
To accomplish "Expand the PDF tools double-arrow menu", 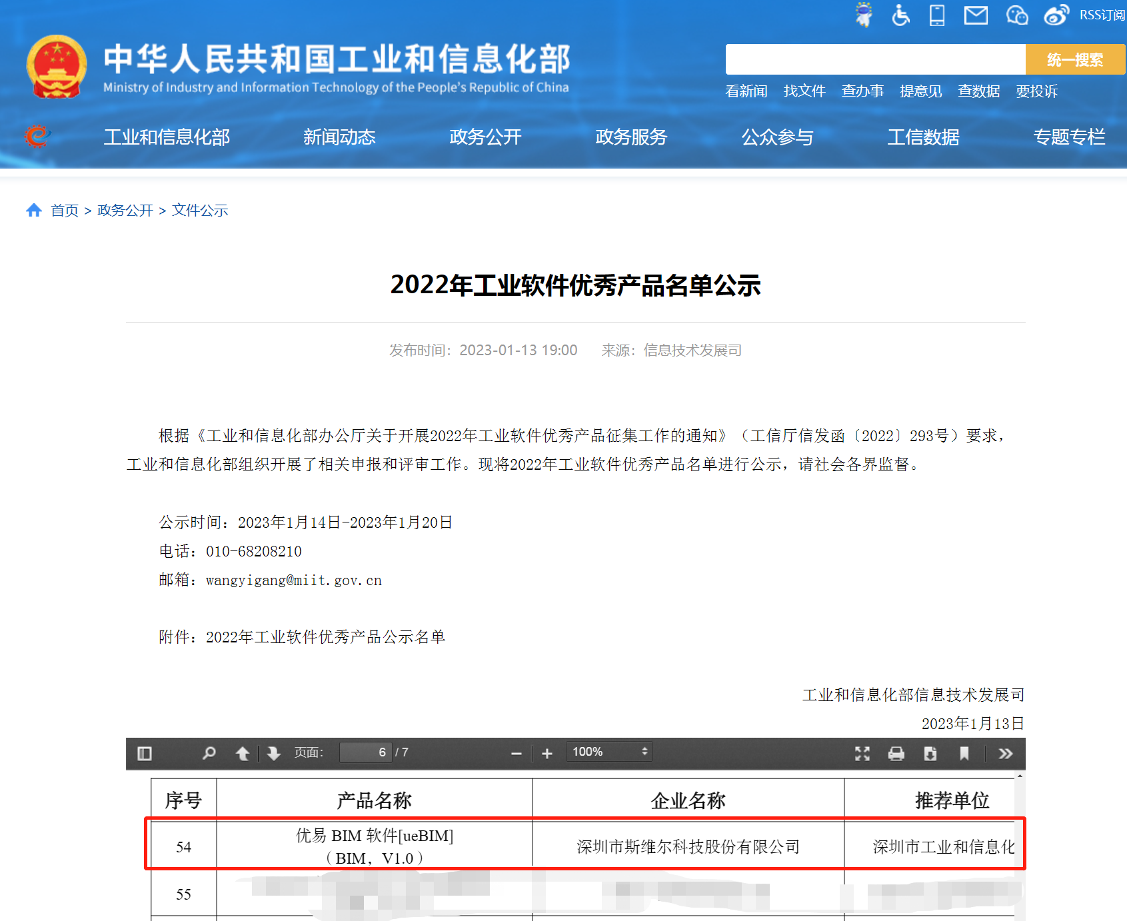I will click(x=1006, y=753).
